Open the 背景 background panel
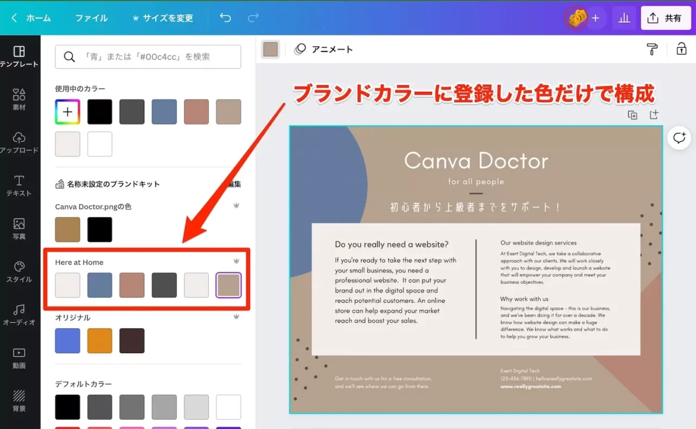696x429 pixels. pos(19,401)
